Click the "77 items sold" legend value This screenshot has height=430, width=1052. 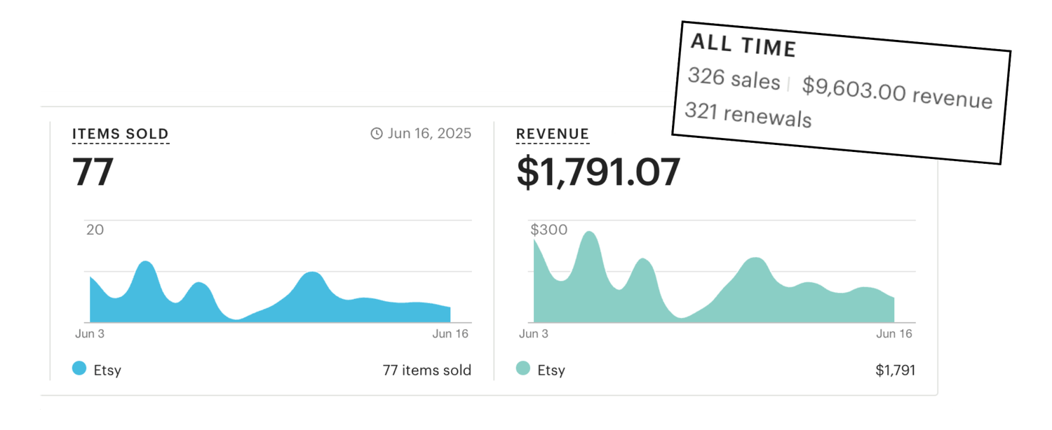pos(426,370)
